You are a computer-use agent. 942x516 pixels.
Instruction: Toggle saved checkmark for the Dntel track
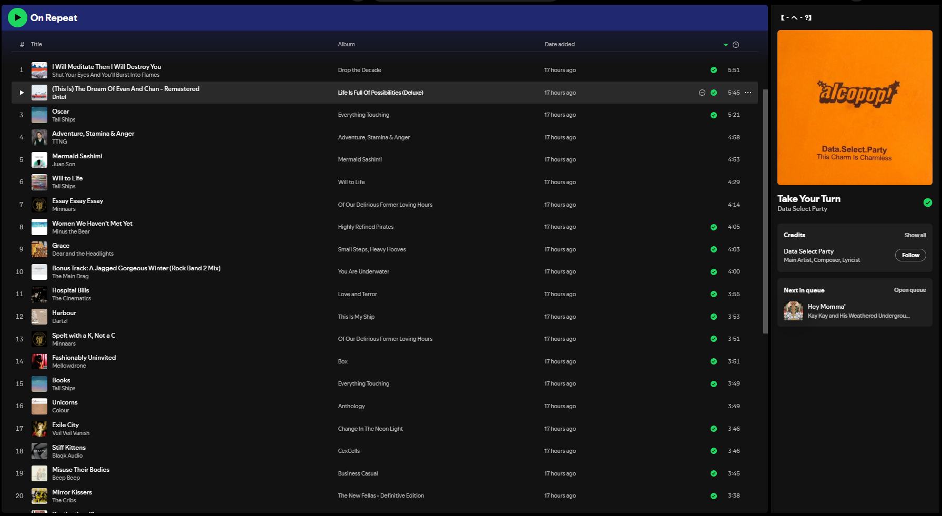tap(714, 93)
